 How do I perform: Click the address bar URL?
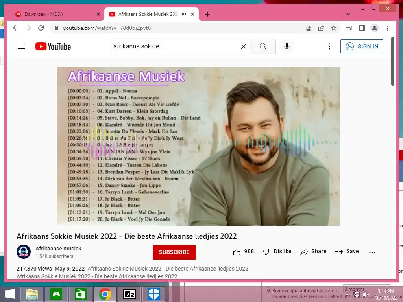[x=107, y=28]
